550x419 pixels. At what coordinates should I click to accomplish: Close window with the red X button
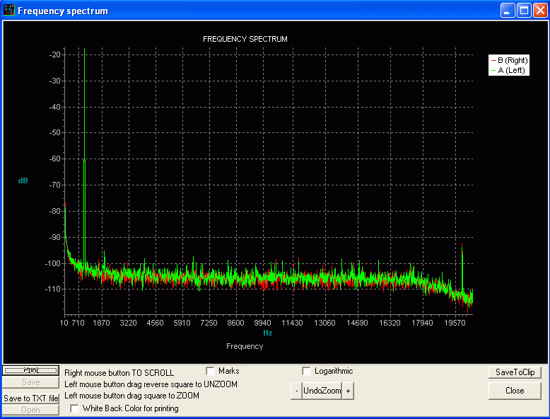pyautogui.click(x=540, y=11)
